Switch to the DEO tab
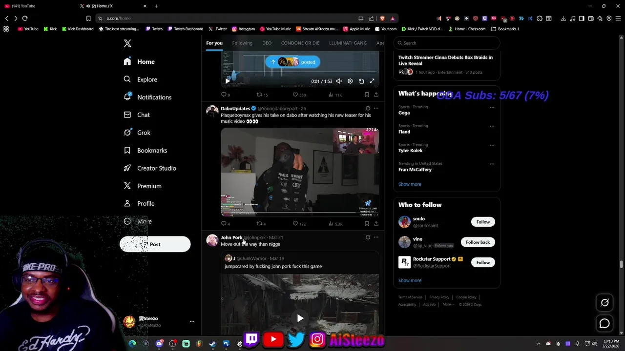The height and width of the screenshot is (351, 625). pyautogui.click(x=267, y=43)
